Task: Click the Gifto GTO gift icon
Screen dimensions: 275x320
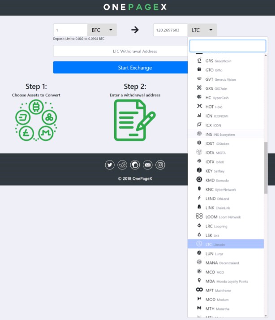Action: point(199,69)
